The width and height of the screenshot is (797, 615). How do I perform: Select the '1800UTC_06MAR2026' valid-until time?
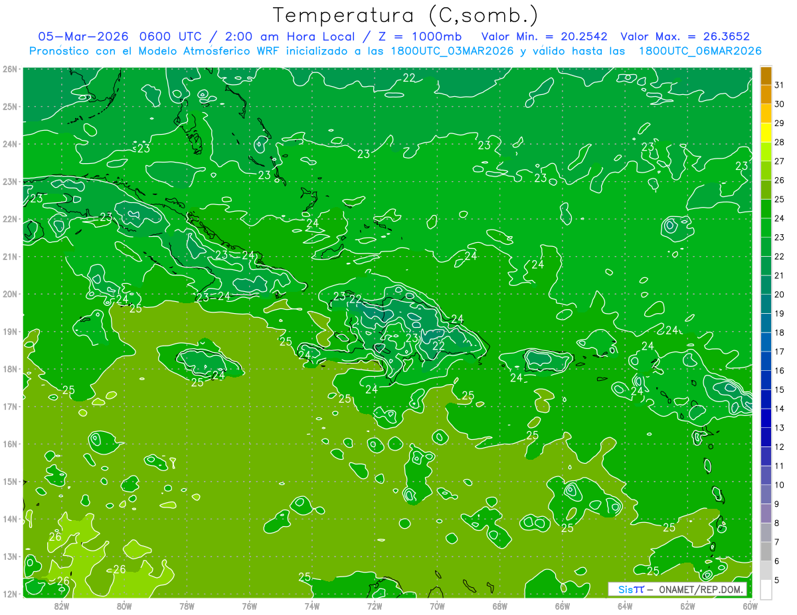point(700,50)
